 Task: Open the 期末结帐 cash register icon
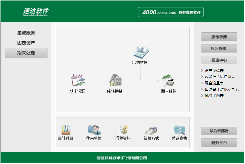[x=168, y=80]
